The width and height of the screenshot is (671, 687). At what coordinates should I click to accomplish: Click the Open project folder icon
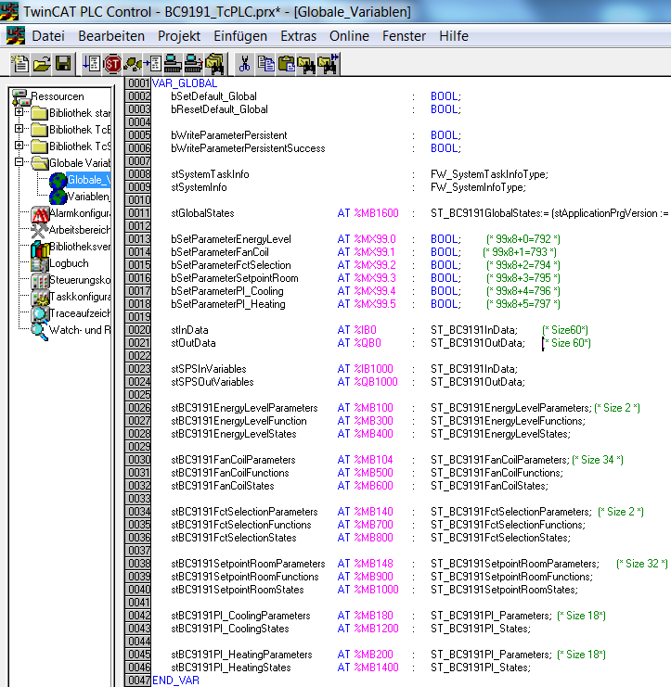point(42,64)
